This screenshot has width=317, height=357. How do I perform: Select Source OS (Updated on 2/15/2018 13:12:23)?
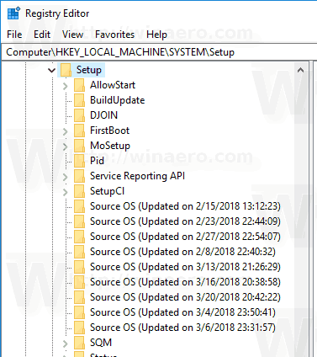(x=185, y=206)
